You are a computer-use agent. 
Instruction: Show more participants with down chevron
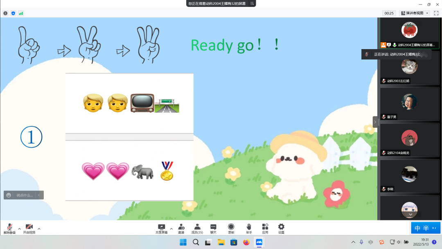point(410,215)
